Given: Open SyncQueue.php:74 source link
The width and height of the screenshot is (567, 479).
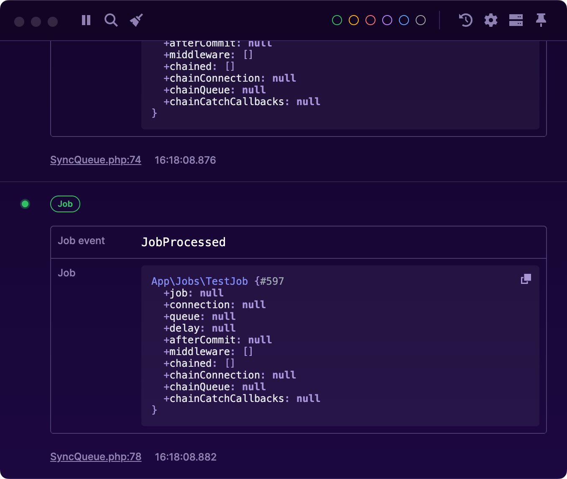Looking at the screenshot, I should tap(95, 160).
